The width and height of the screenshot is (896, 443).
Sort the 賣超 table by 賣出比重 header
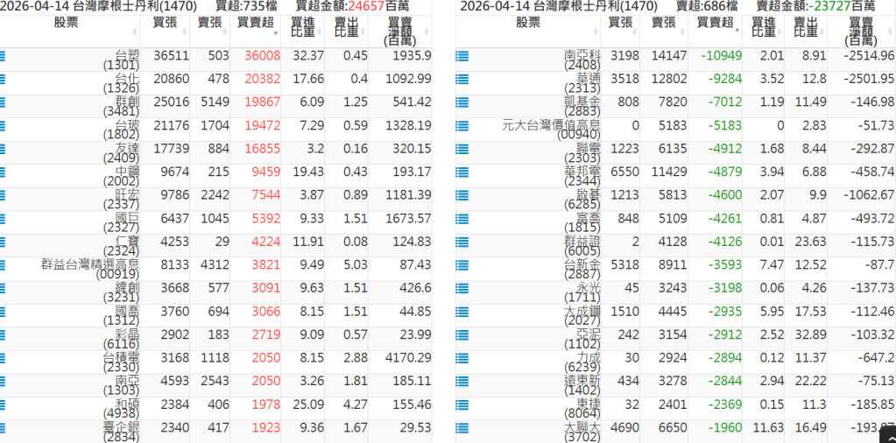coord(806,27)
